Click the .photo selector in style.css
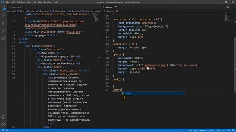This screenshot has height=132, width=236. [x=117, y=55]
